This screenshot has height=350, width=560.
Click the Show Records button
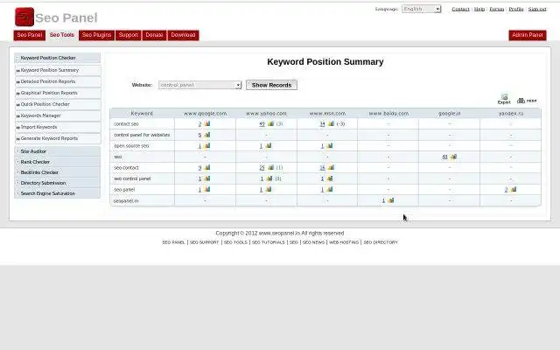(x=271, y=85)
